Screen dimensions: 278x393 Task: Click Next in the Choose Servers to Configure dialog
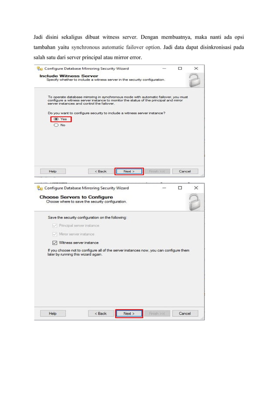point(129,314)
